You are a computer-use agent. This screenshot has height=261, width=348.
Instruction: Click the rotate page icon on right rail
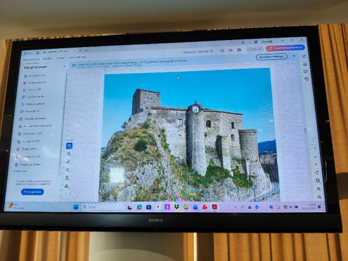tap(317, 172)
